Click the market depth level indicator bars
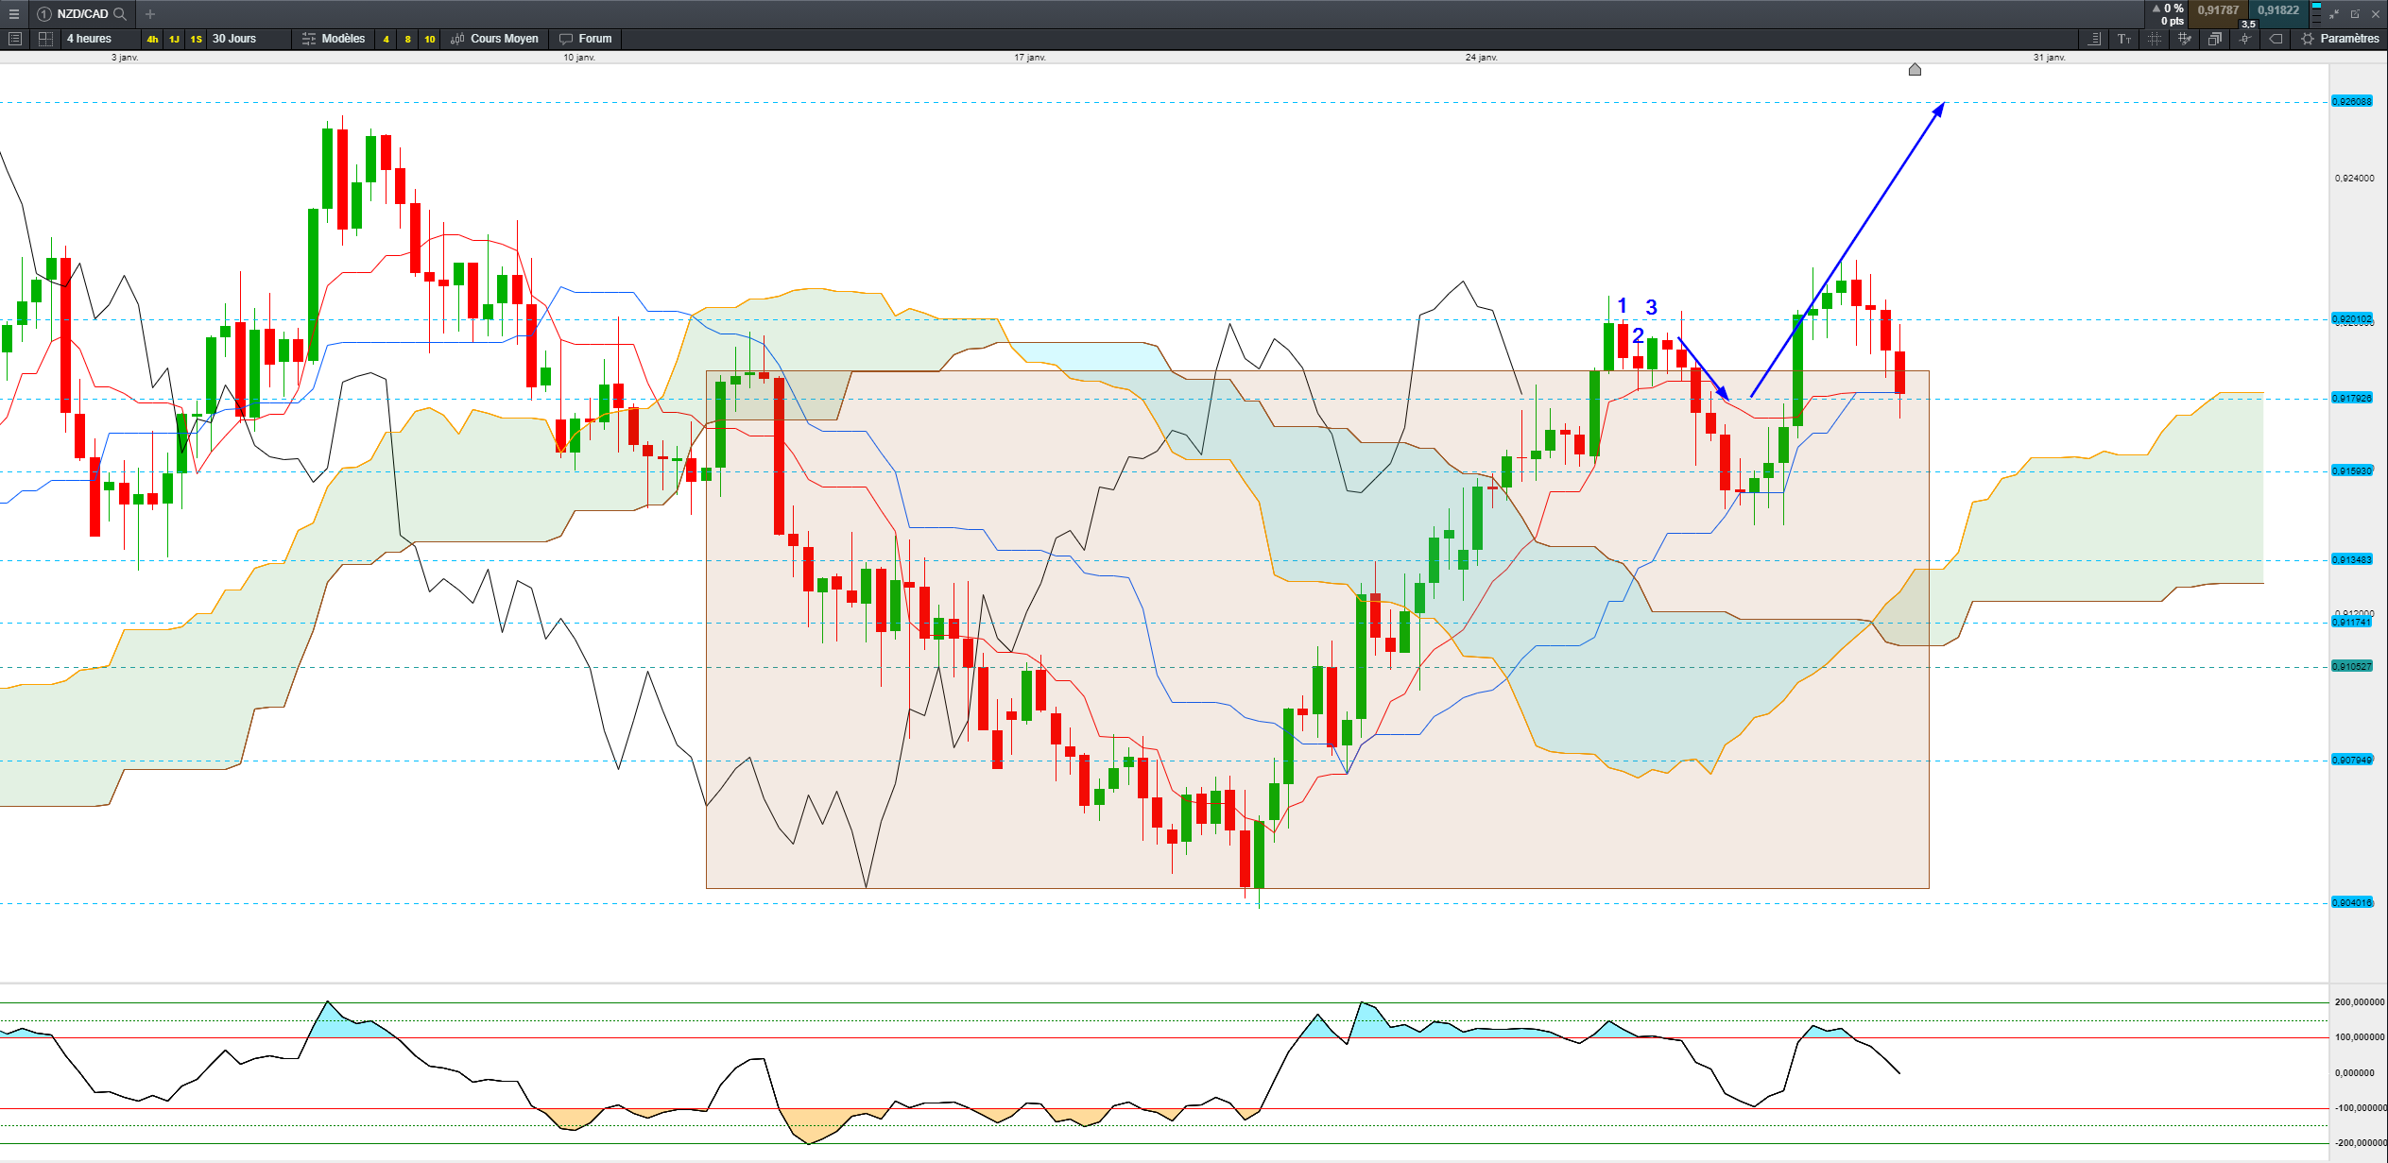 2316,13
